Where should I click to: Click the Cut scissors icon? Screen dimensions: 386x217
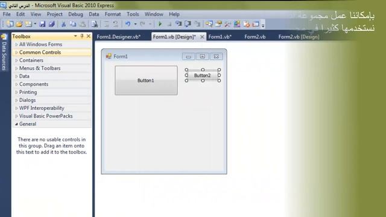tap(63, 24)
